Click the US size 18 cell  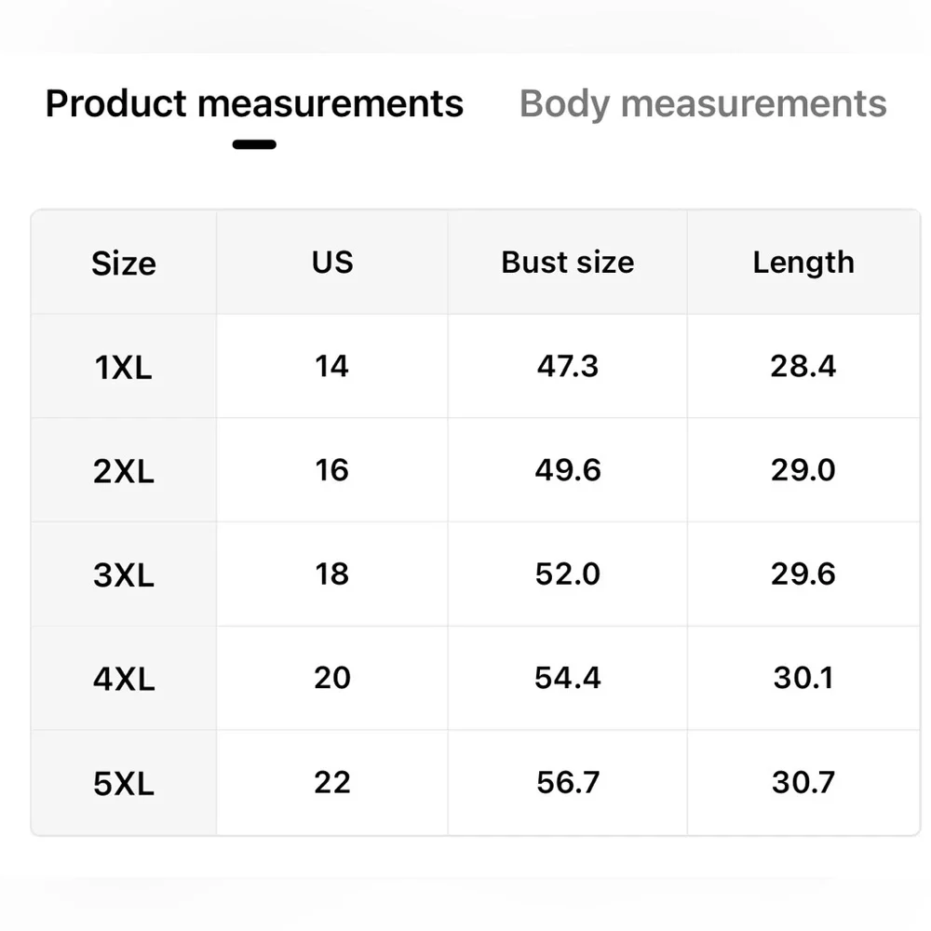(x=332, y=574)
